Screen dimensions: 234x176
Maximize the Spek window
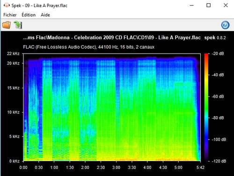(208, 6)
